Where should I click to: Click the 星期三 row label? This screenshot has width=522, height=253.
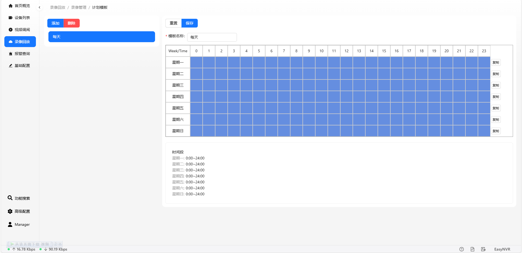(178, 85)
